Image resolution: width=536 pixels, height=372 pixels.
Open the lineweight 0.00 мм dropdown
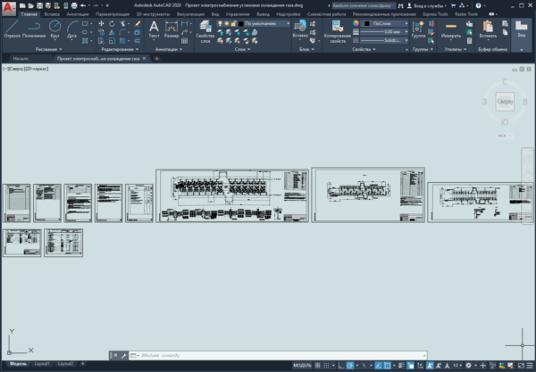click(384, 32)
